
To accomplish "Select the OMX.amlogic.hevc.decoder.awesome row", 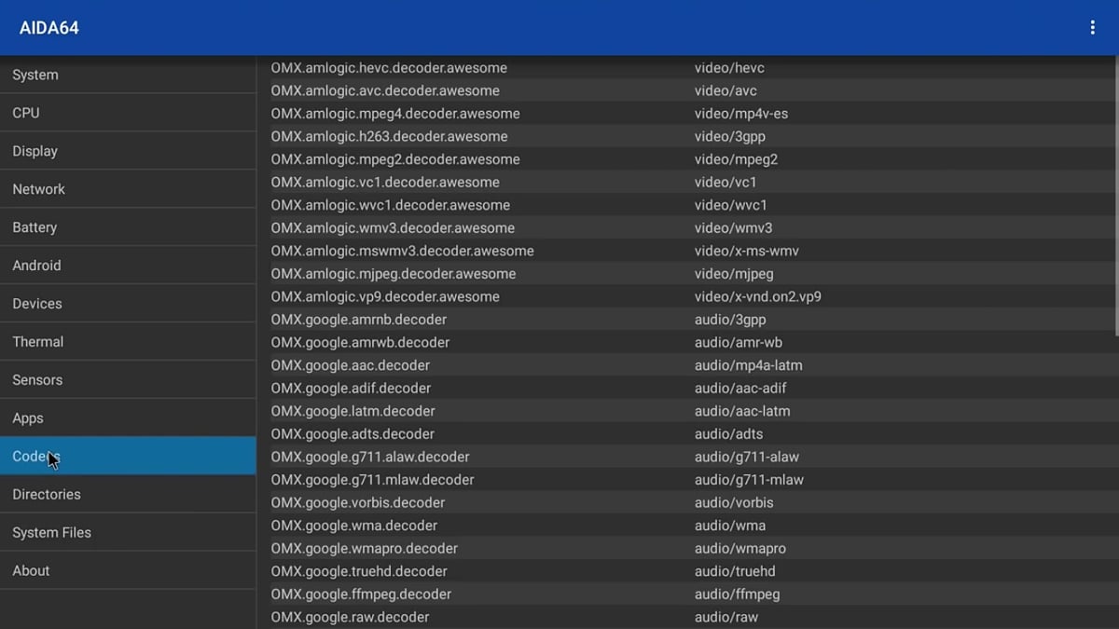I will [x=389, y=68].
